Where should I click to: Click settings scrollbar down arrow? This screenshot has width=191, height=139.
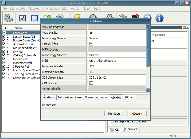(148, 90)
